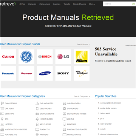
Task: Open HOME THEATER category link
Action: tap(46, 119)
